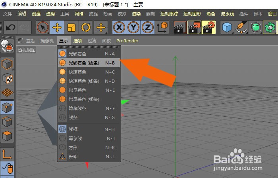The width and height of the screenshot is (278, 178).
Task: Select 光影着色 (线条) display mode
Action: click(89, 63)
